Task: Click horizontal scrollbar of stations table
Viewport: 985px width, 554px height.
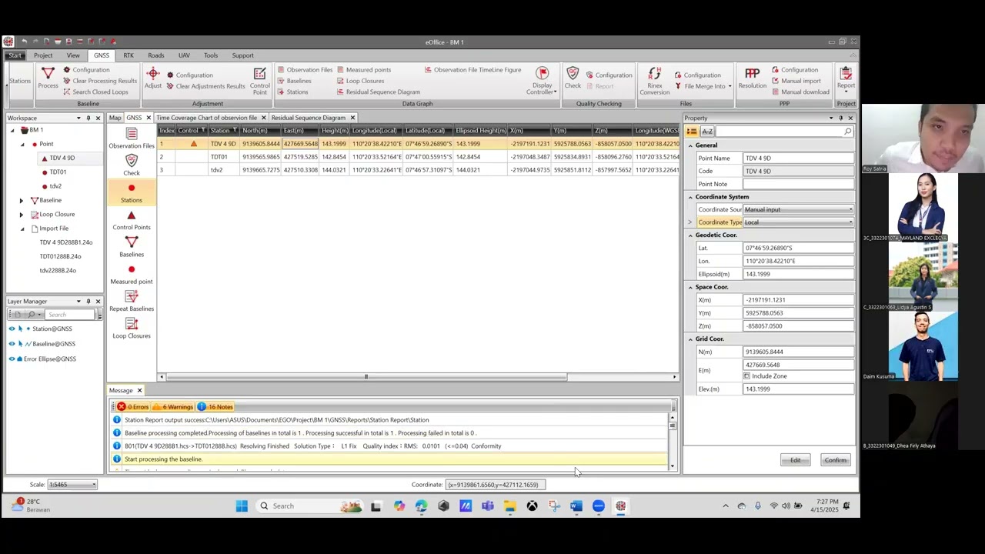Action: 367,377
